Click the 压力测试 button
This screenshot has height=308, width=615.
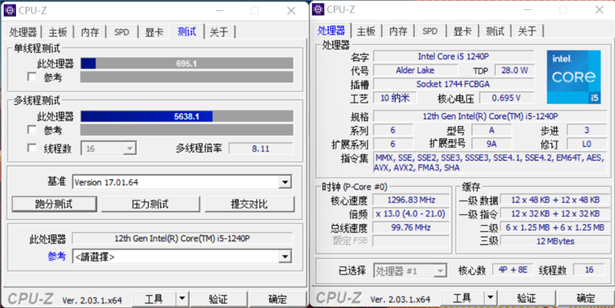[x=150, y=204]
